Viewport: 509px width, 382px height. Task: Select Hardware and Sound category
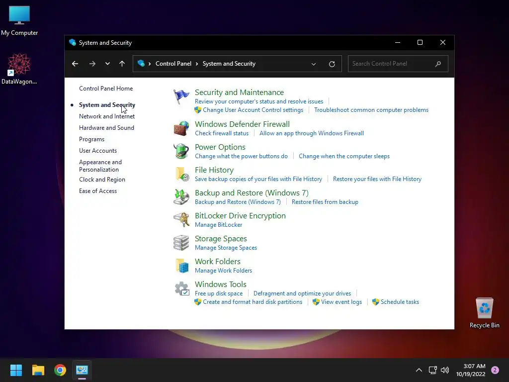coord(106,128)
